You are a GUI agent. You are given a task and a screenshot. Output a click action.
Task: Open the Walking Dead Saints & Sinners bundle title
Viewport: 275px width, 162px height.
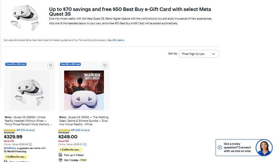coord(83,121)
